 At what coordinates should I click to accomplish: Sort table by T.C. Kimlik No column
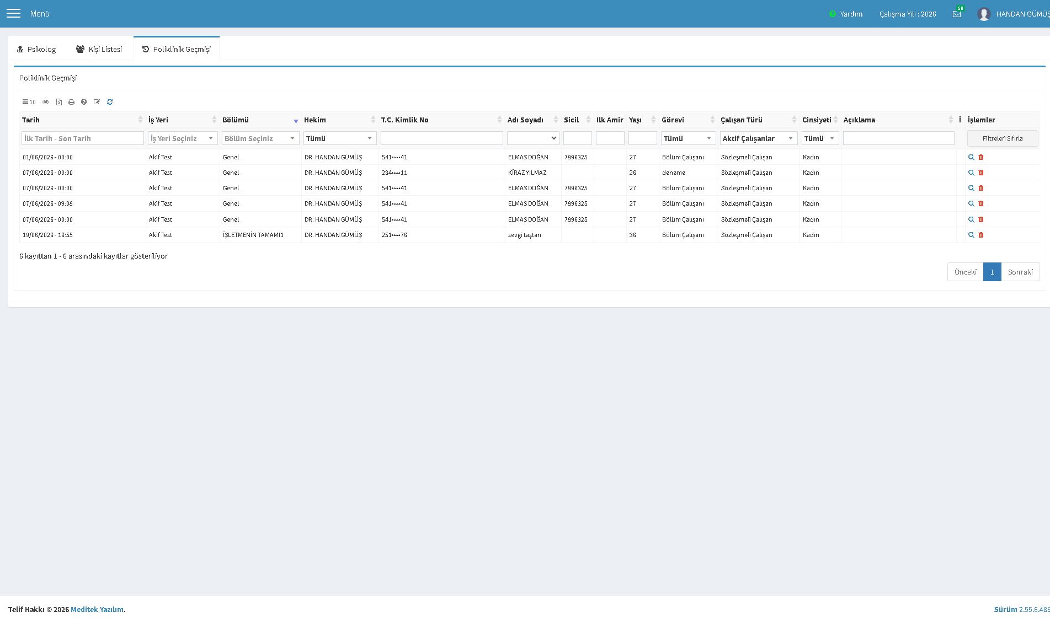click(x=441, y=120)
